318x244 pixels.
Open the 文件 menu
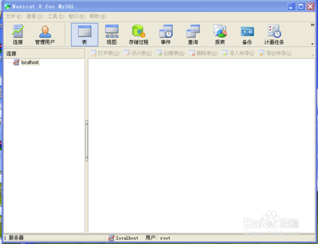pyautogui.click(x=14, y=17)
